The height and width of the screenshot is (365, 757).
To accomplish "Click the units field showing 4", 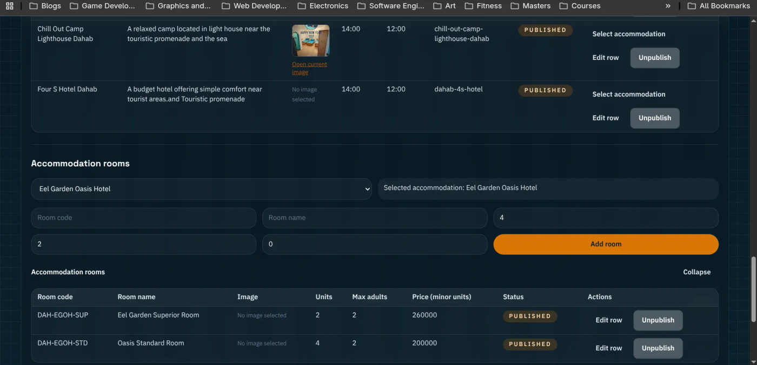I will click(x=606, y=218).
